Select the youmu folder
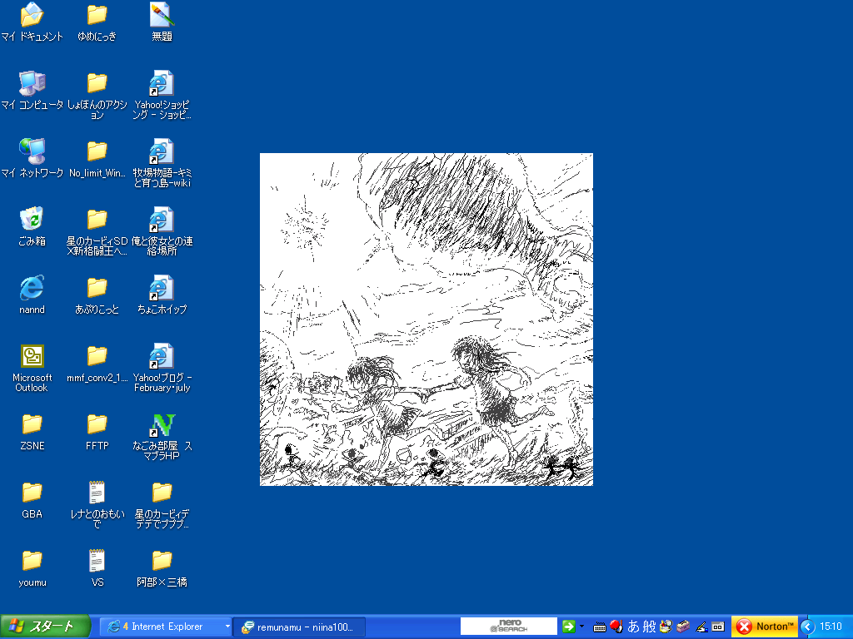 pos(32,568)
